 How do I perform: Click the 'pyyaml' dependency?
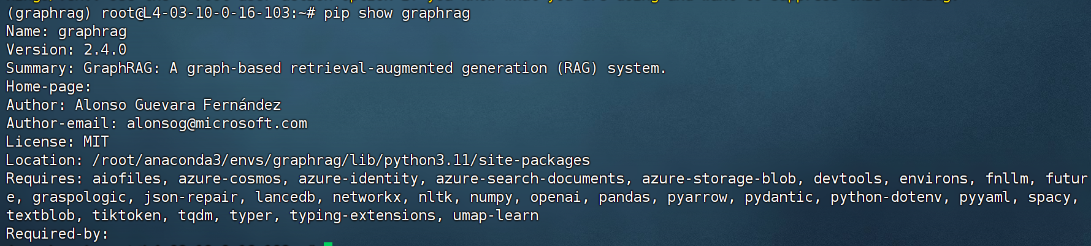pyautogui.click(x=985, y=197)
